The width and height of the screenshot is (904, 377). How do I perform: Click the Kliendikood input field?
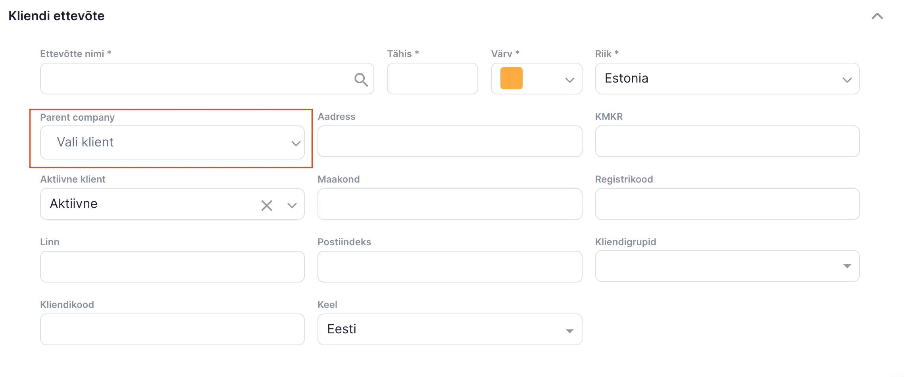click(x=172, y=329)
